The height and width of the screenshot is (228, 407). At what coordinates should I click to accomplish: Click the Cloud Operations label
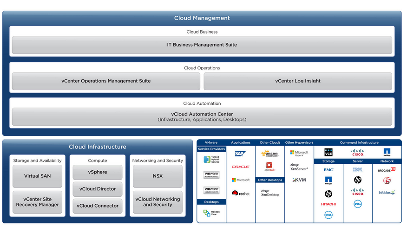click(x=202, y=68)
